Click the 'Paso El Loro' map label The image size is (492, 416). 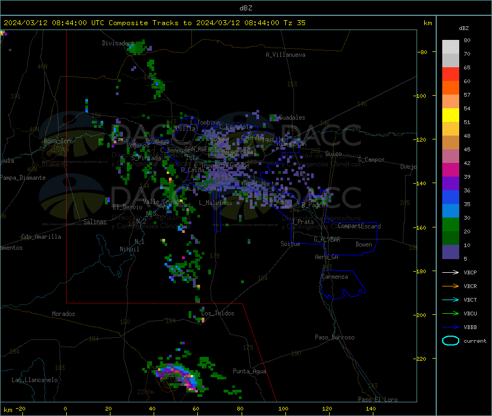coord(378,400)
